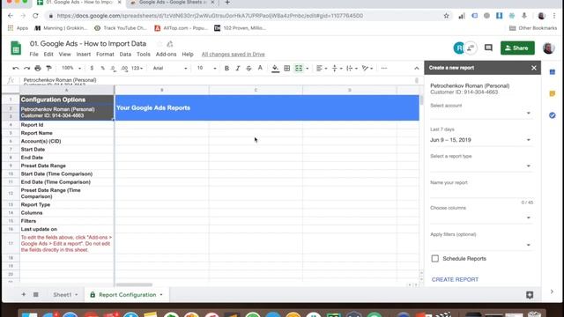
Task: Switch to the Sheet1 tab
Action: point(65,295)
